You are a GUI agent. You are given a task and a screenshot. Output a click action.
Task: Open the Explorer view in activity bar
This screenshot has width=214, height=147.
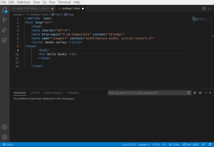pyautogui.click(x=5, y=10)
